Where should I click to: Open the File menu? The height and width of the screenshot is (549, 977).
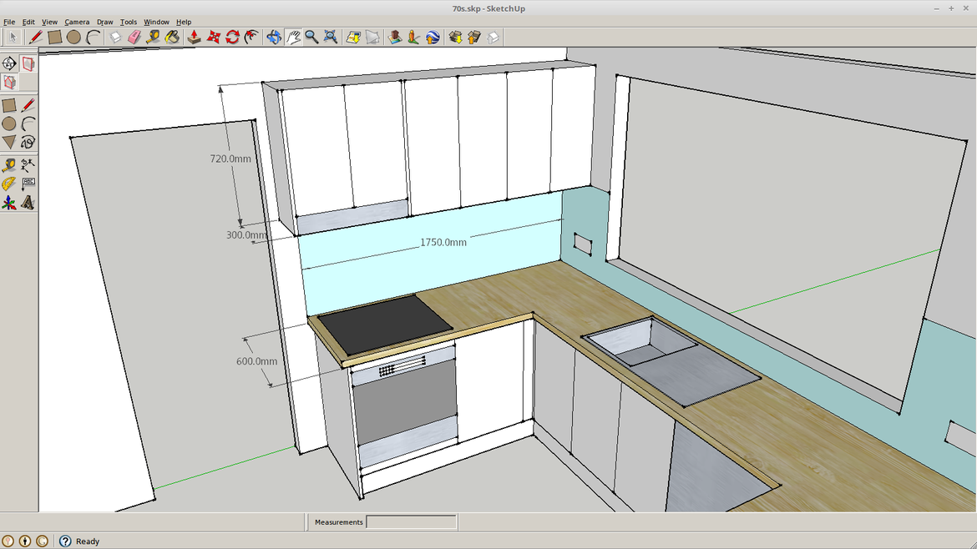(9, 22)
